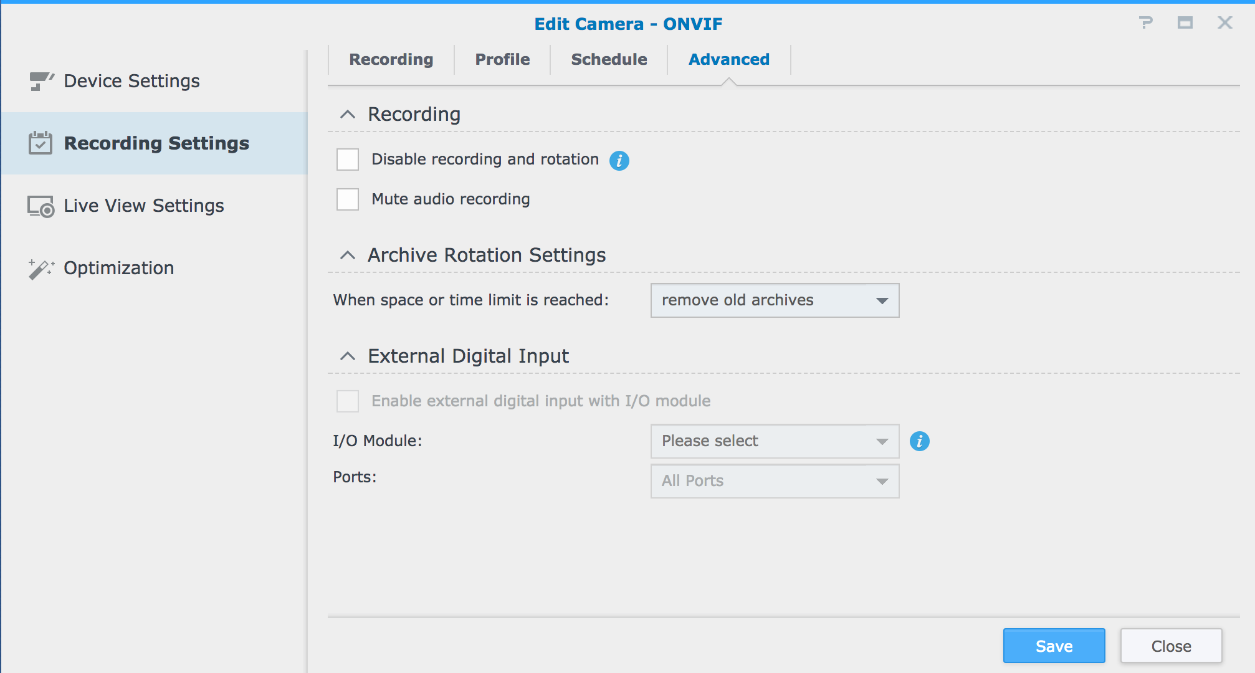Viewport: 1255px width, 673px height.
Task: Open the I/O Module Please select dropdown
Action: [775, 441]
